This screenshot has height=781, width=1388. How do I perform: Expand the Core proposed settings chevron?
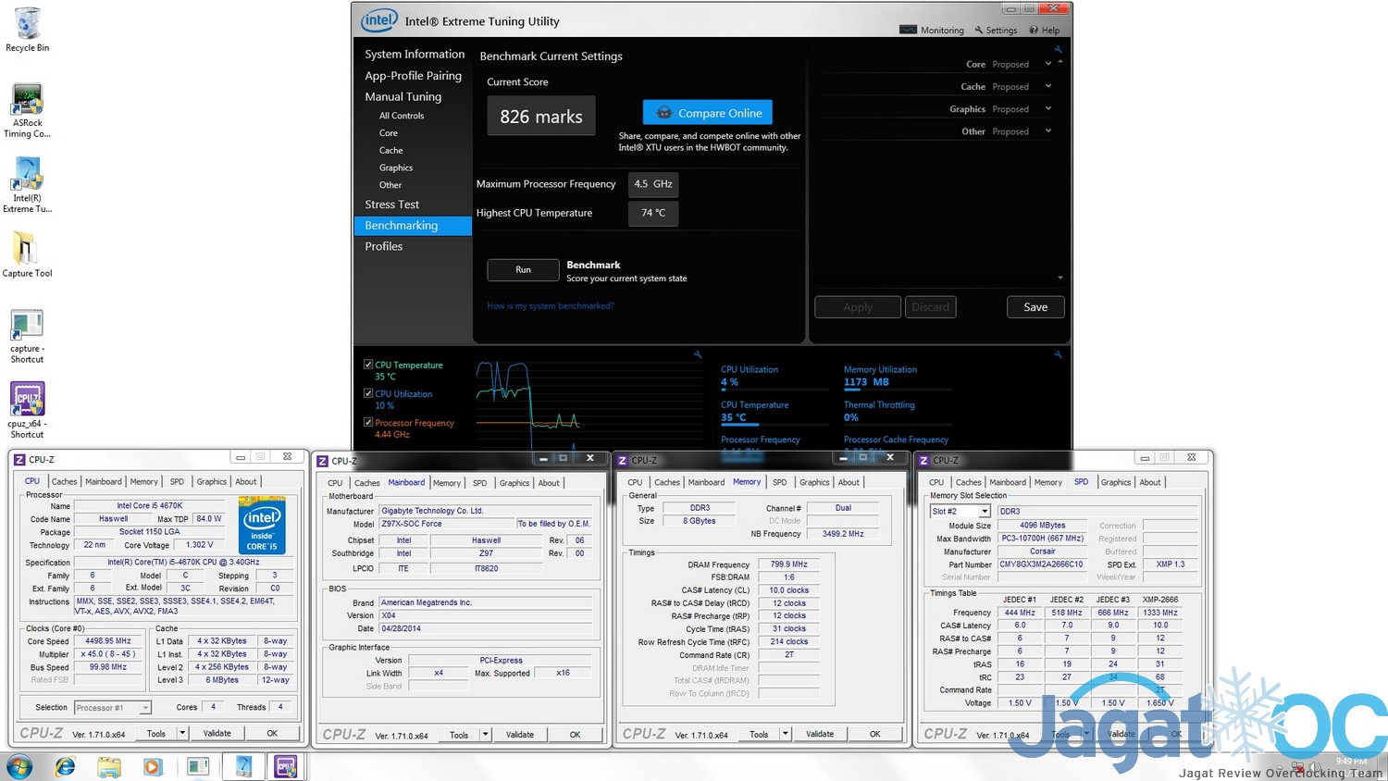[x=1047, y=64]
